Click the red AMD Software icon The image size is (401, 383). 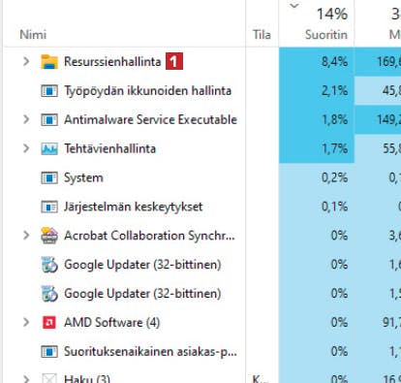tap(49, 323)
